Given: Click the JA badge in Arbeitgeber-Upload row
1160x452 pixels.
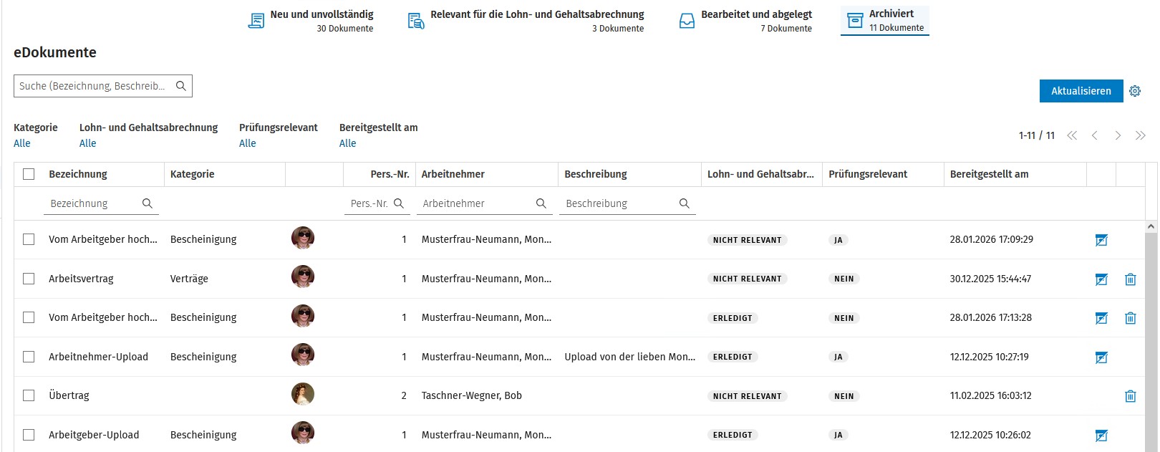Looking at the screenshot, I should point(838,435).
